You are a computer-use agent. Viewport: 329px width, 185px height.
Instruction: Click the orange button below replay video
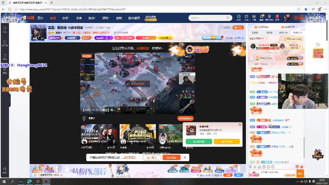click(185, 118)
